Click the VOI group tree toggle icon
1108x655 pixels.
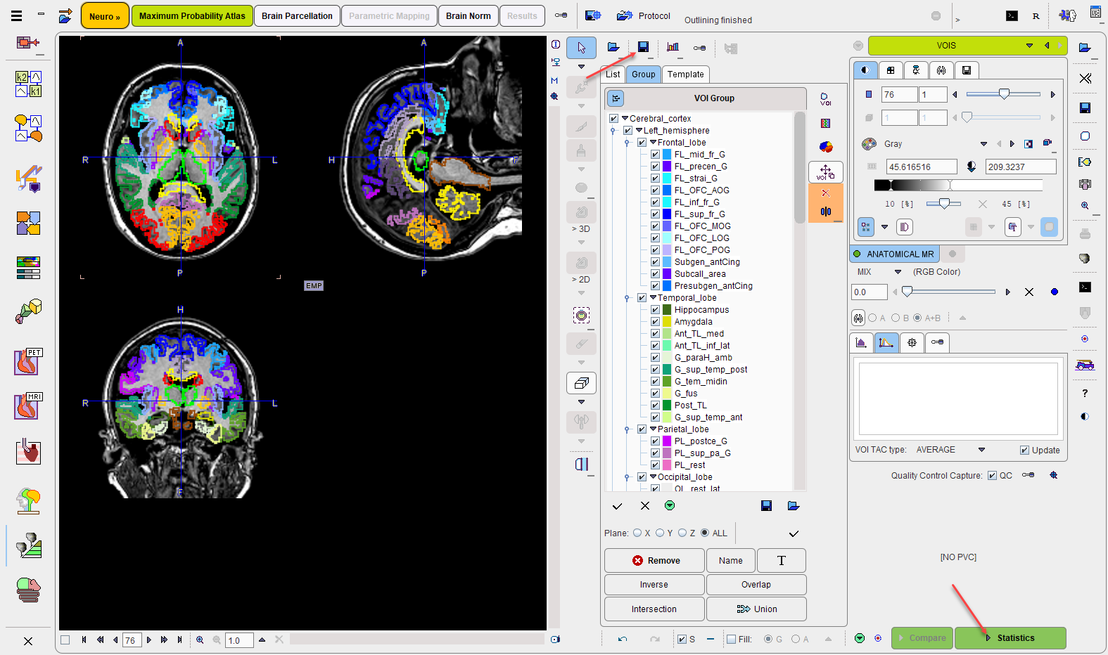(x=616, y=98)
